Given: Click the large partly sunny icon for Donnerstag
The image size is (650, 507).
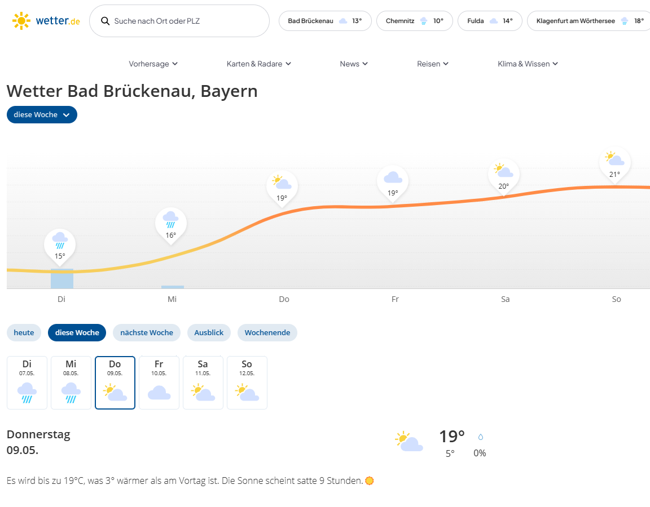Looking at the screenshot, I should pos(409,441).
